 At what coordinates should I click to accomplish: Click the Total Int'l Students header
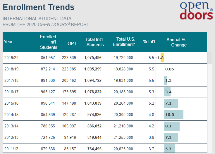click(94, 42)
